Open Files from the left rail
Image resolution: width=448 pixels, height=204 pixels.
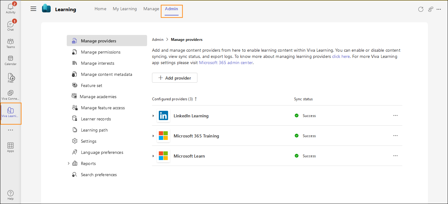[x=11, y=78]
